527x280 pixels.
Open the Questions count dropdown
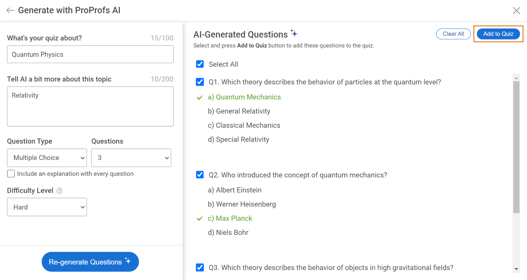(x=131, y=158)
